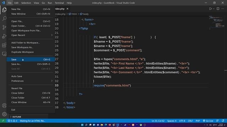Choose Close Folder menu entry
Image resolution: width=227 pixels, height=127 pixels.
(31, 98)
